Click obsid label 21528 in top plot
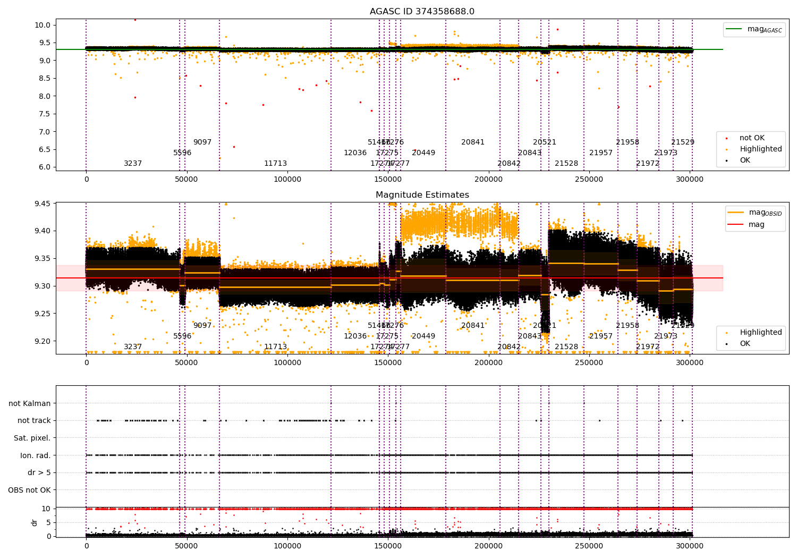Image resolution: width=797 pixels, height=558 pixels. click(x=566, y=164)
